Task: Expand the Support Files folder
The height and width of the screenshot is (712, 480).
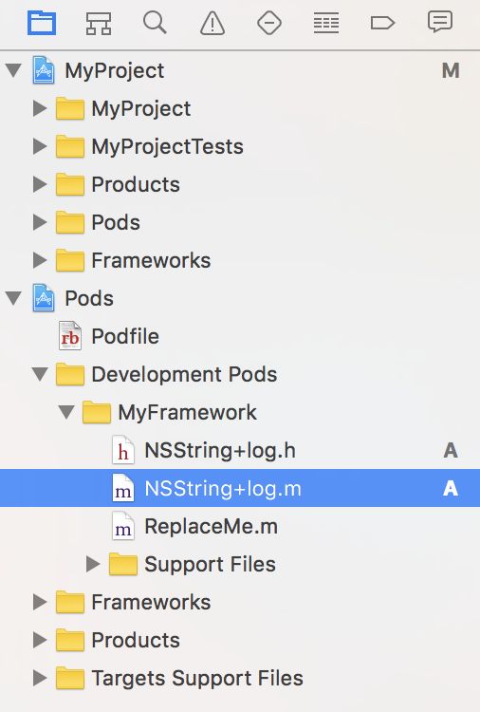Action: pyautogui.click(x=93, y=564)
